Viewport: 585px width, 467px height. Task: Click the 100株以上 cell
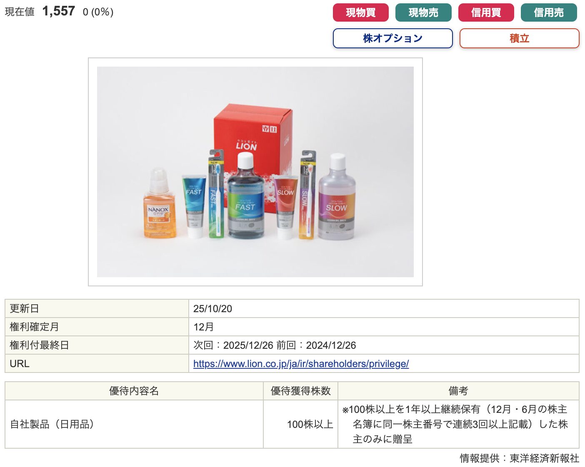click(300, 424)
